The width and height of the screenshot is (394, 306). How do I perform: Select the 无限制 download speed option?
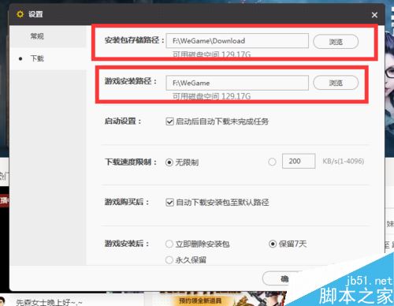coord(169,162)
